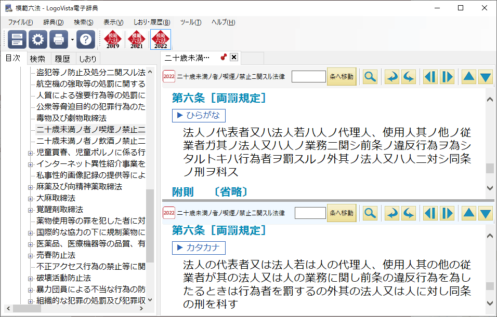Click the back curved arrow in upper pane
This screenshot has width=497, height=317.
point(409,77)
